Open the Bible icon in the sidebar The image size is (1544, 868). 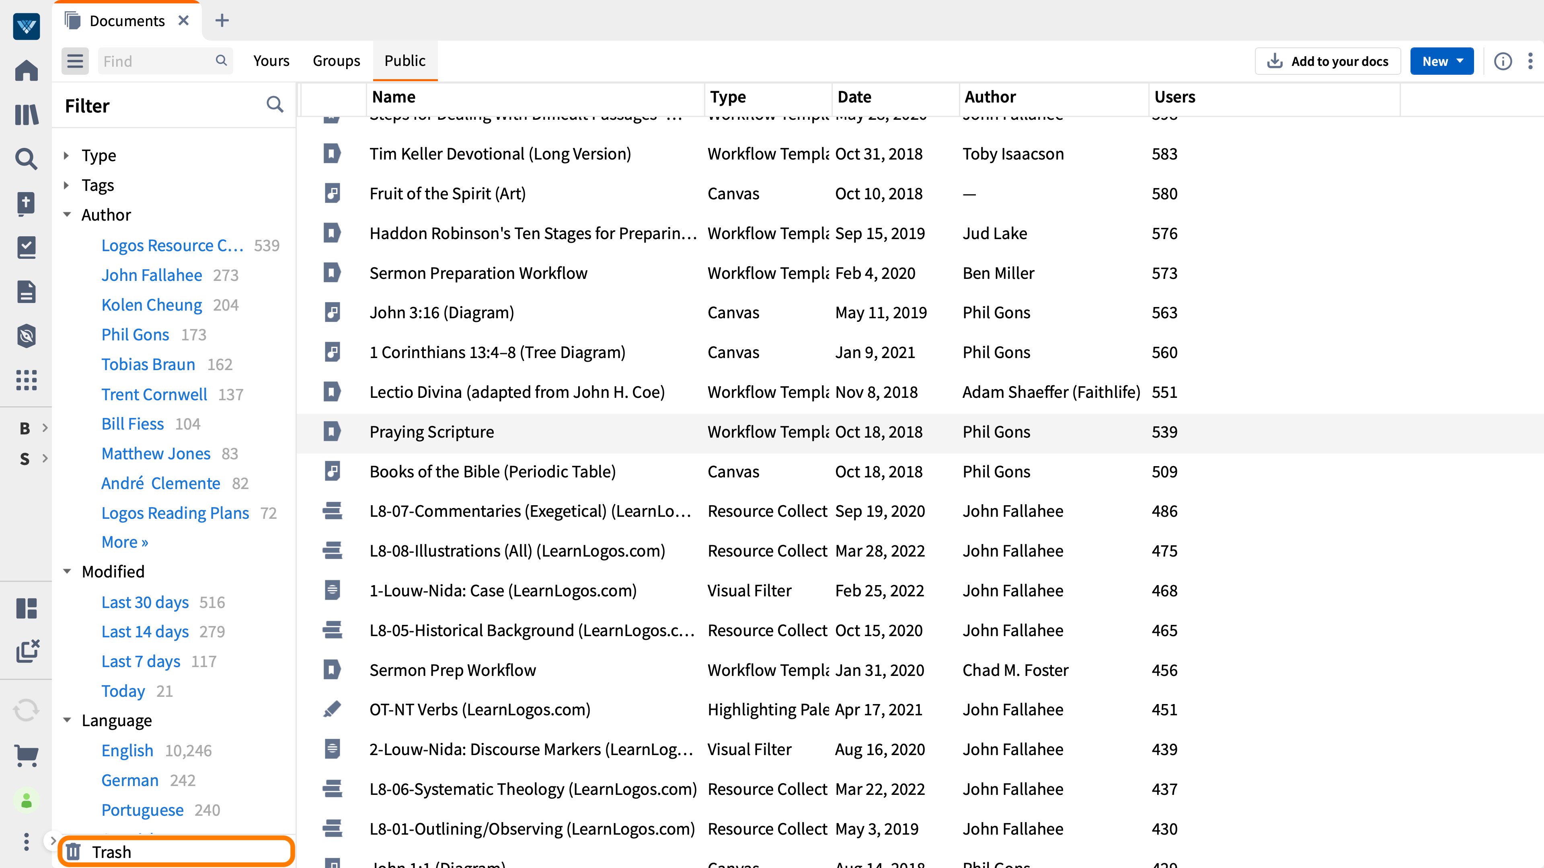pyautogui.click(x=26, y=204)
